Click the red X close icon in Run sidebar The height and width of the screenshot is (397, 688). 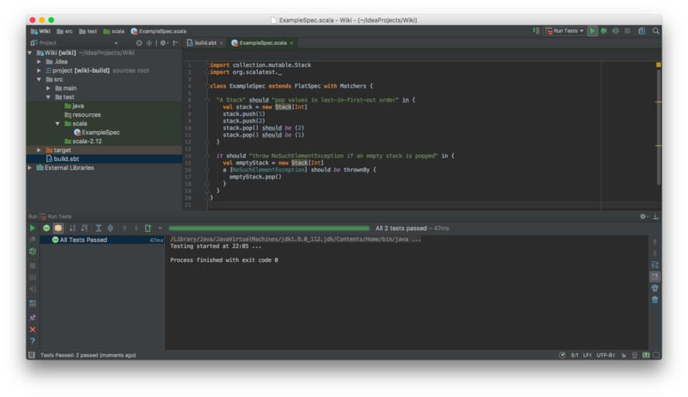click(x=33, y=330)
